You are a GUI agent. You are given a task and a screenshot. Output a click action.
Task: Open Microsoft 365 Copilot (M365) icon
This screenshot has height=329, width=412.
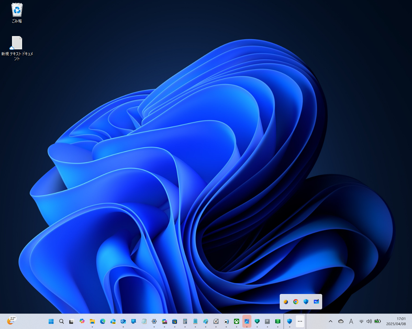(x=164, y=321)
